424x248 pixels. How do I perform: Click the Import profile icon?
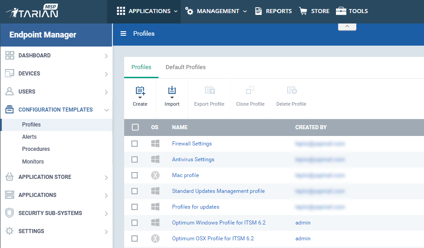[172, 91]
